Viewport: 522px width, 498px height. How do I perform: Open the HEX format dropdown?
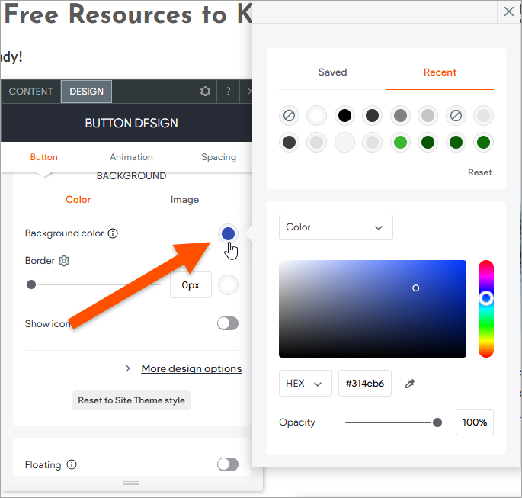click(x=305, y=384)
